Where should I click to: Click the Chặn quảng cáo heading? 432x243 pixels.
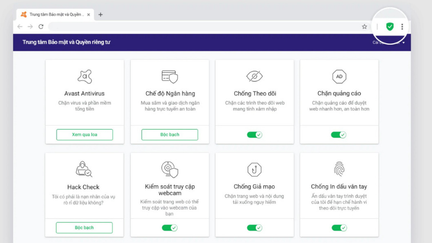pos(339,93)
